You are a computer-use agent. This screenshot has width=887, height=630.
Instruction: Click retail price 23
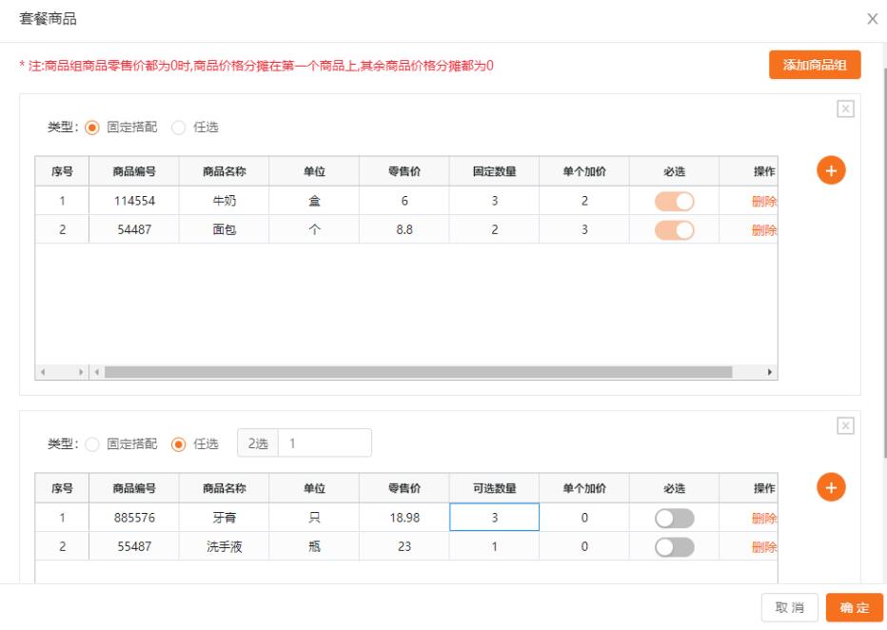[404, 546]
